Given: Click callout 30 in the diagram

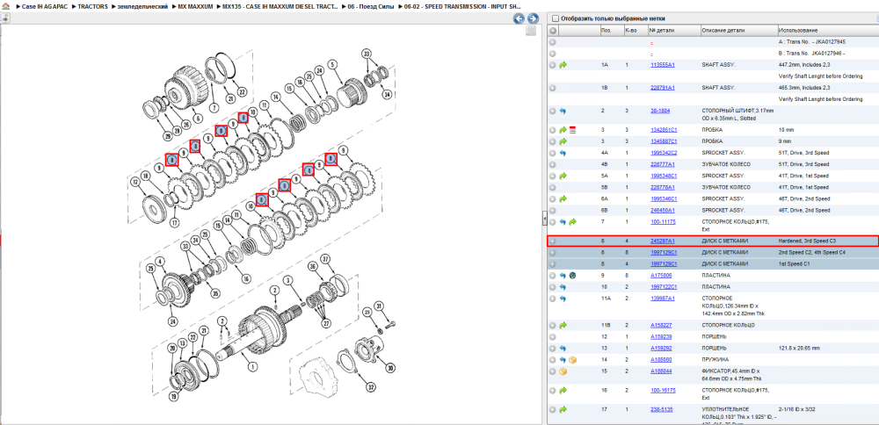Looking at the screenshot, I should (x=390, y=369).
